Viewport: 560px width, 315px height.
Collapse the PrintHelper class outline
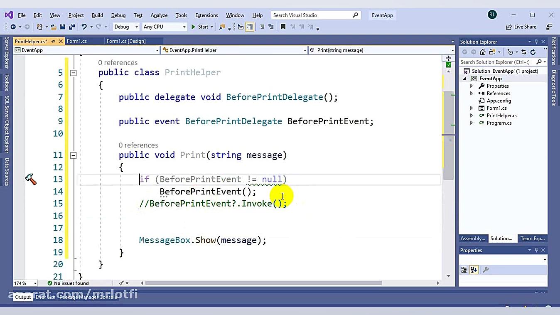(x=74, y=73)
